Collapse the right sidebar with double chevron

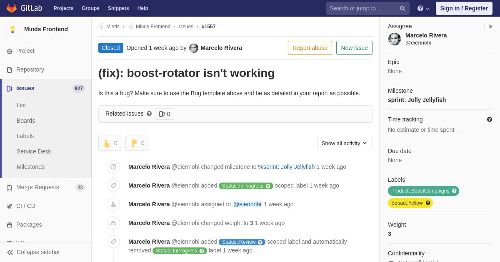tap(490, 26)
